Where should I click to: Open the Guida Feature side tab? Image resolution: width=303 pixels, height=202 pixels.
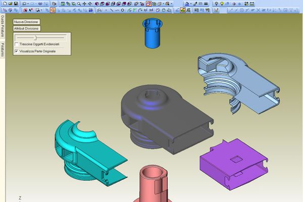point(3,26)
